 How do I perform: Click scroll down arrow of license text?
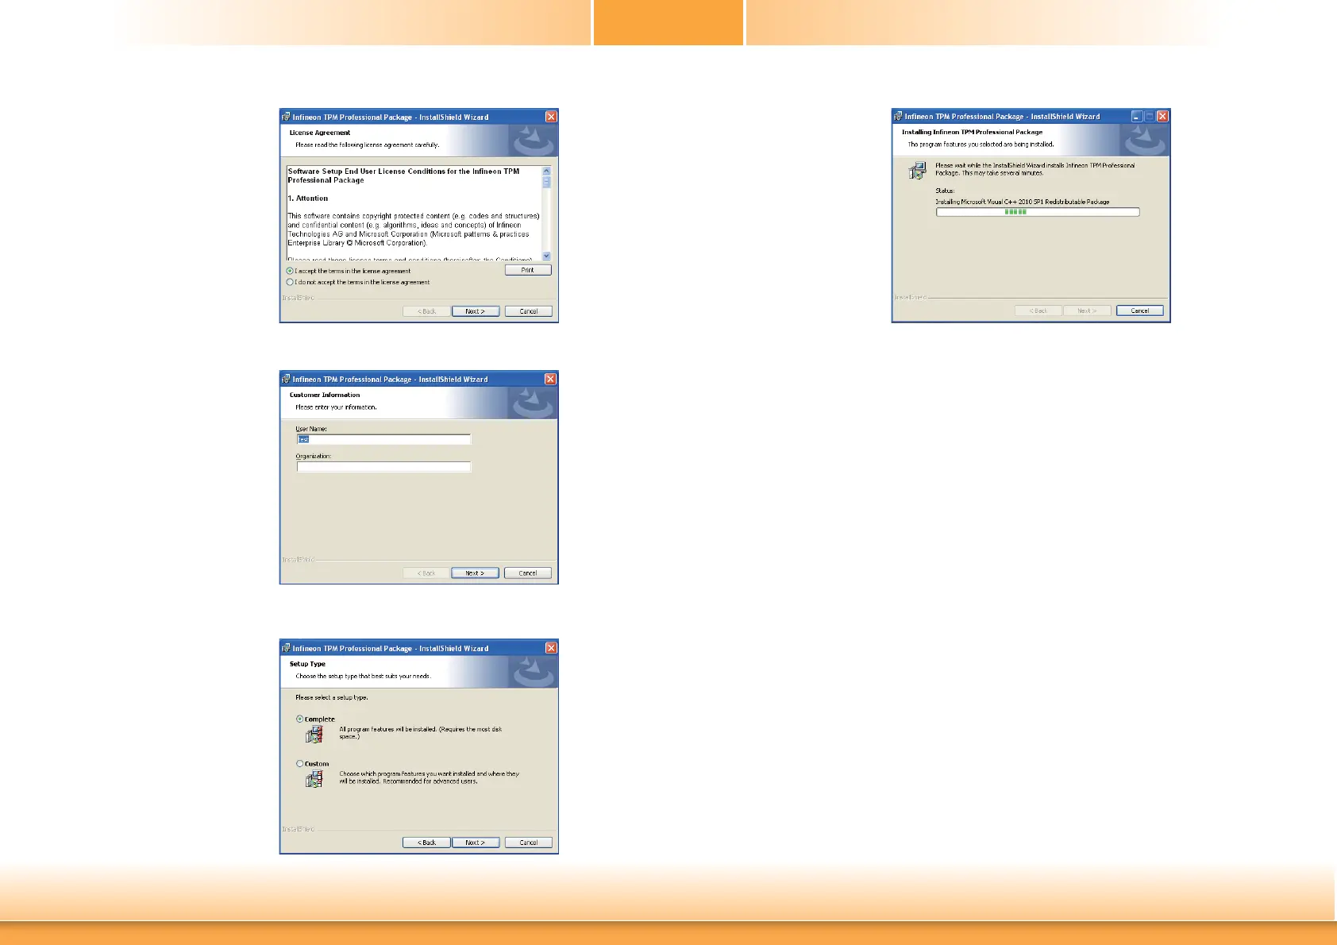point(546,256)
